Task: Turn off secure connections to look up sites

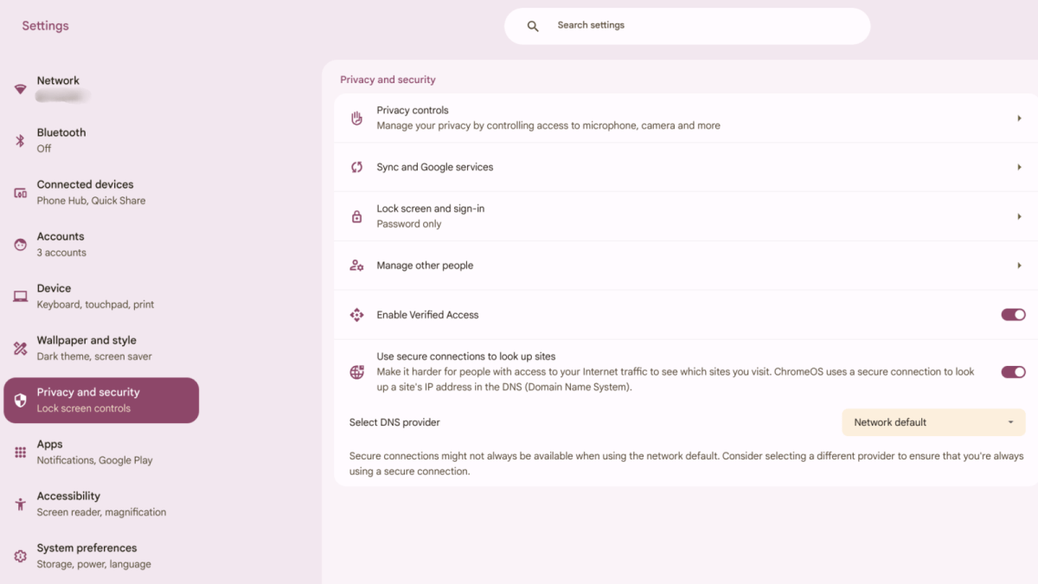Action: pyautogui.click(x=1012, y=371)
